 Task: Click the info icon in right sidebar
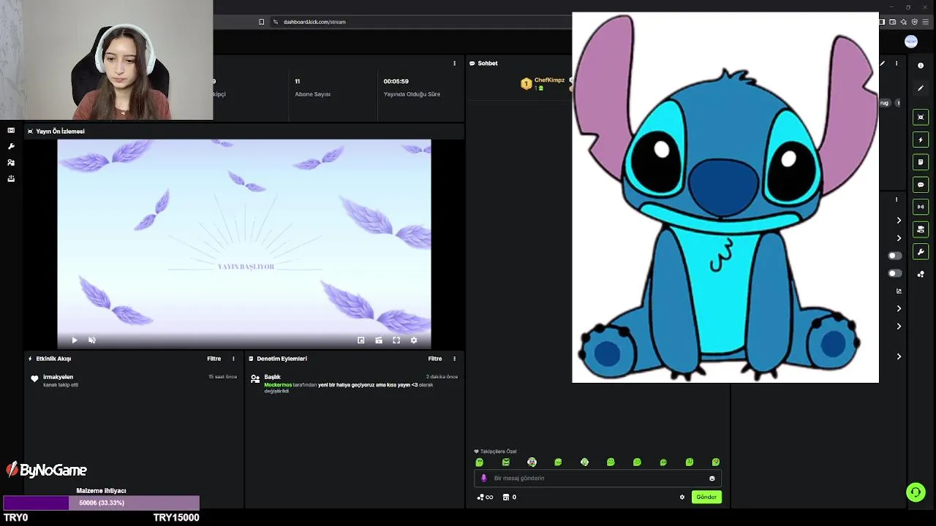click(x=921, y=66)
